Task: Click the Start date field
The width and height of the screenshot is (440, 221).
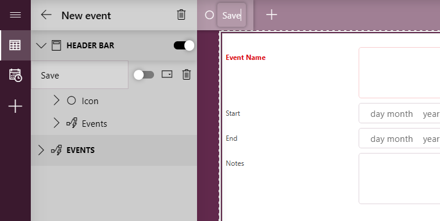Action: 399,113
